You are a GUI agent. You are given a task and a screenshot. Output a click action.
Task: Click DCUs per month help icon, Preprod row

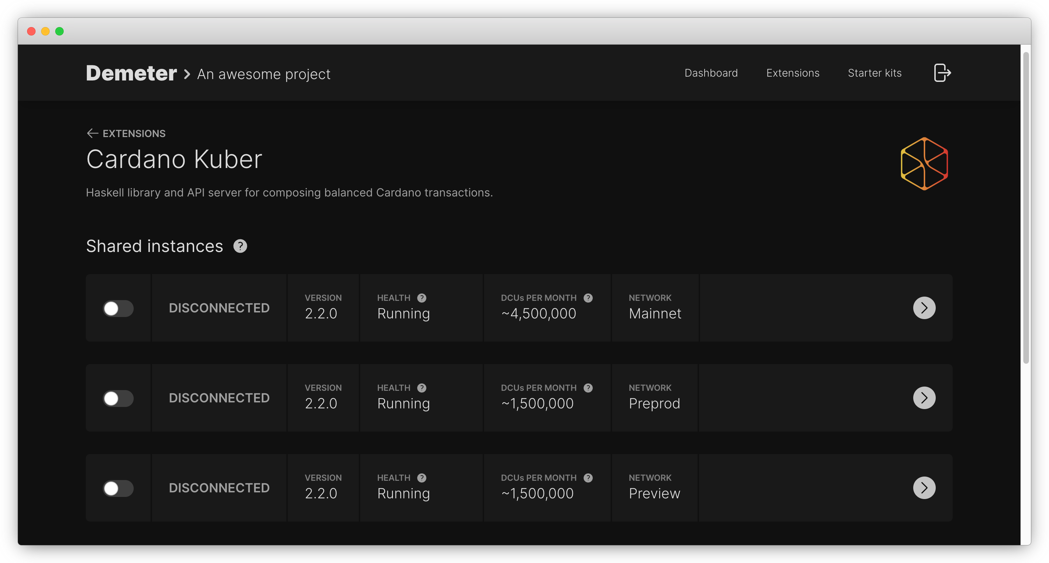coord(588,388)
